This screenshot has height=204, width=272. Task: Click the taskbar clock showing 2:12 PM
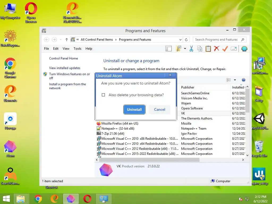click(x=260, y=199)
